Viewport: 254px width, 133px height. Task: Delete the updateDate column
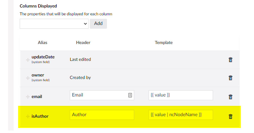[231, 60]
